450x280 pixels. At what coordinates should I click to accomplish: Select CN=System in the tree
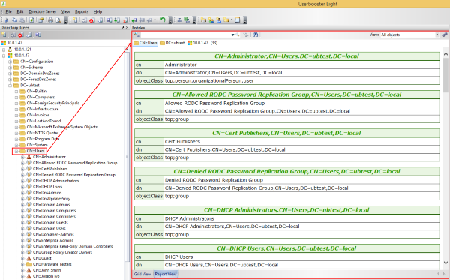click(x=37, y=145)
